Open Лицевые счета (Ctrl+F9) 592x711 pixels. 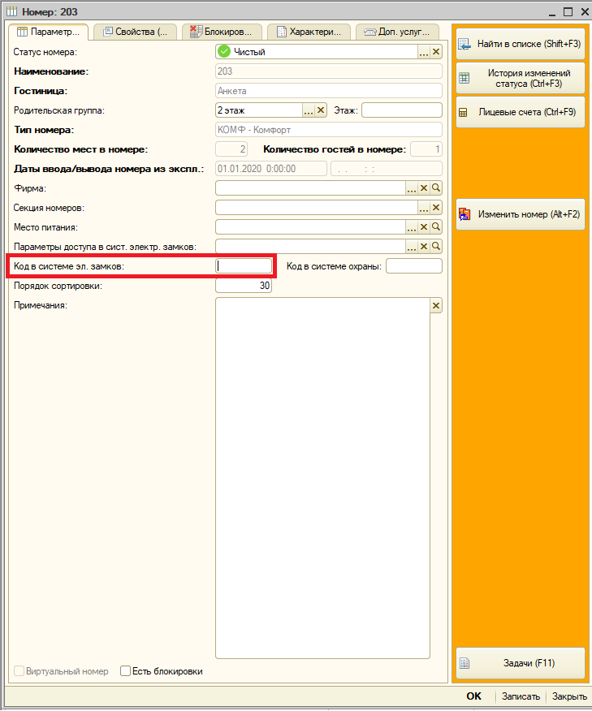(521, 112)
